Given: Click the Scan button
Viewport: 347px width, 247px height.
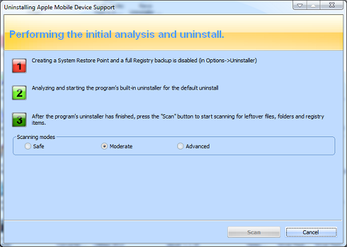Looking at the screenshot, I should 254,232.
